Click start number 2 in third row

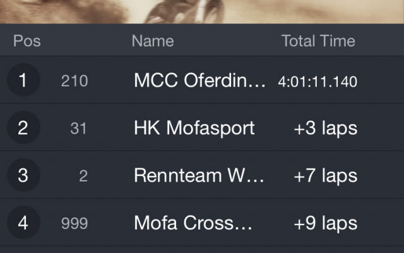pyautogui.click(x=83, y=176)
